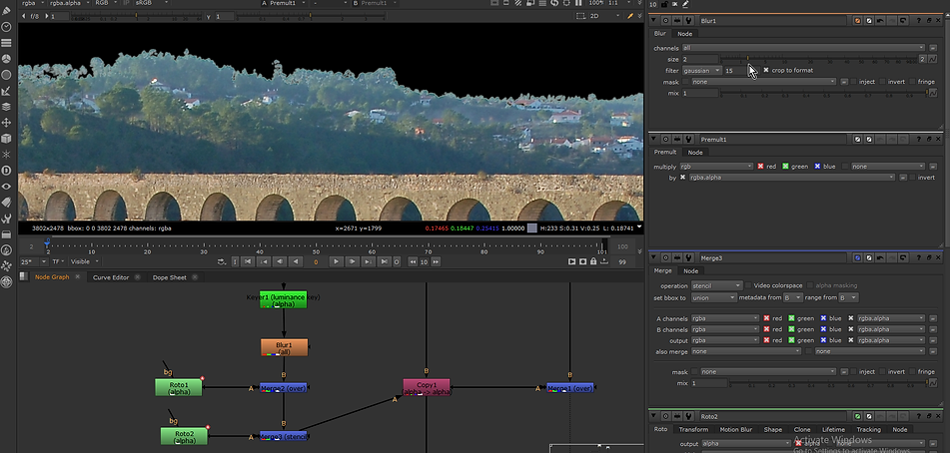Click the green node color icon in Roto2 header
The height and width of the screenshot is (453, 950).
click(857, 416)
